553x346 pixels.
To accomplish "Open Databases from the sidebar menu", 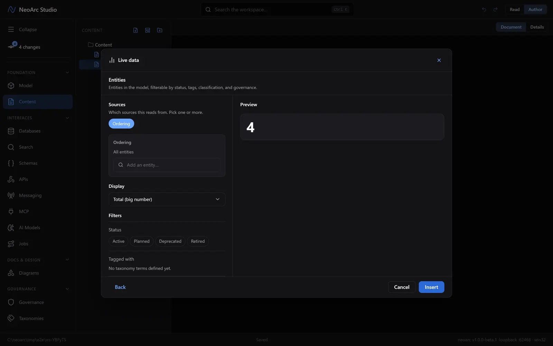I will click(x=38, y=131).
